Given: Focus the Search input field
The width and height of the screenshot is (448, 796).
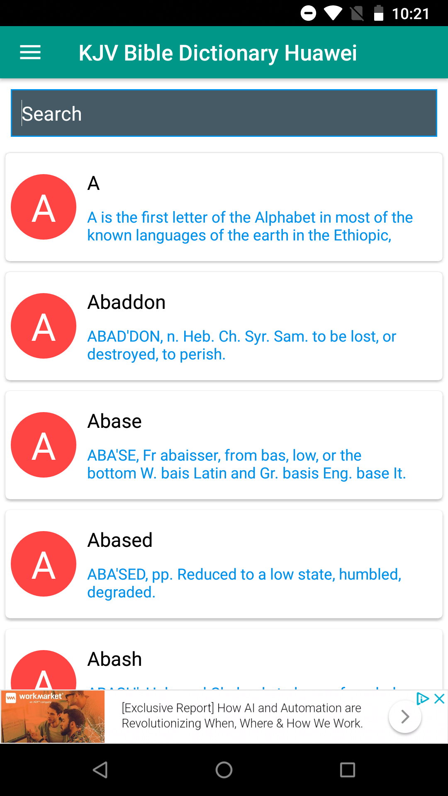Looking at the screenshot, I should (x=224, y=113).
